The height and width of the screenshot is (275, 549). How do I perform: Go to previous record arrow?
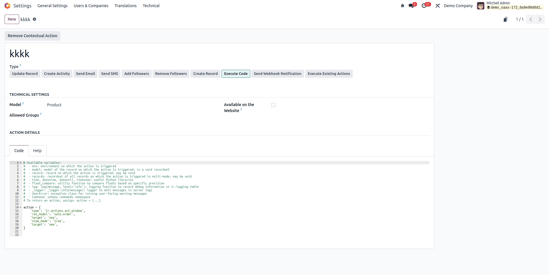click(531, 19)
